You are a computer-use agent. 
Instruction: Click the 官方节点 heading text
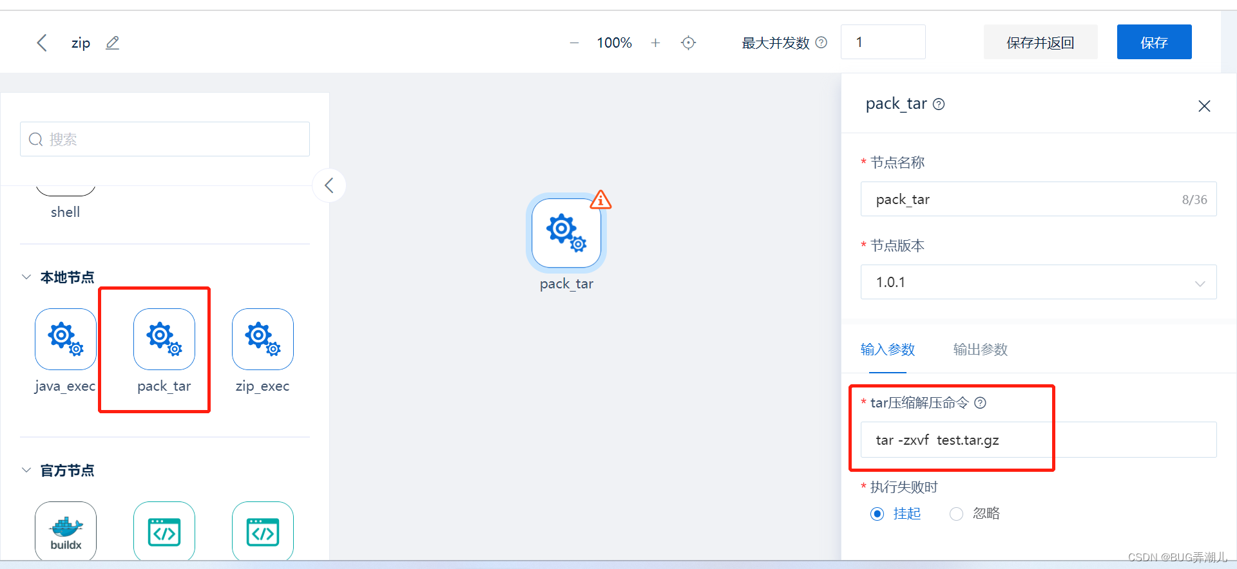(67, 471)
